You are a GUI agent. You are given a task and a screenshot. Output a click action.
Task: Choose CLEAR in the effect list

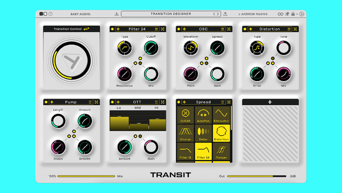(186, 115)
